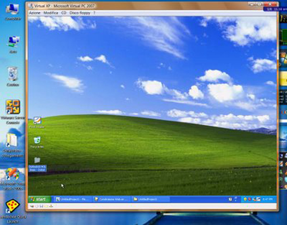Image resolution: width=287 pixels, height=225 pixels.
Task: Open the CD menu
Action: pos(64,13)
